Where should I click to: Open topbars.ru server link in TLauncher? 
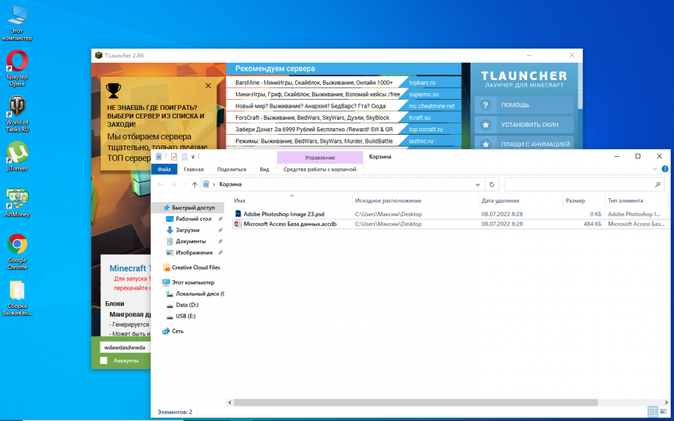tap(422, 82)
